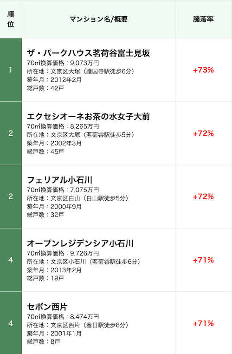
Task: Open ザ・パークハウス茗荷谷富士見坂 listing title
Action: 88,53
